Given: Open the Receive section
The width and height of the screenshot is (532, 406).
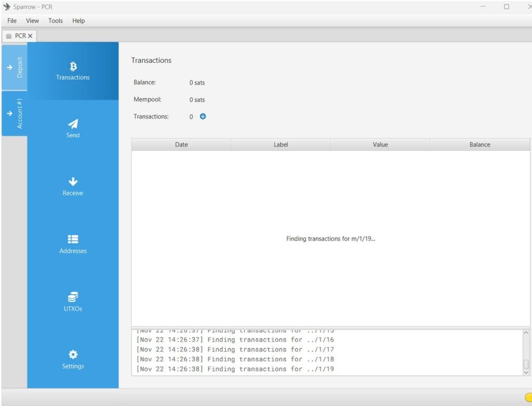Looking at the screenshot, I should [x=73, y=186].
